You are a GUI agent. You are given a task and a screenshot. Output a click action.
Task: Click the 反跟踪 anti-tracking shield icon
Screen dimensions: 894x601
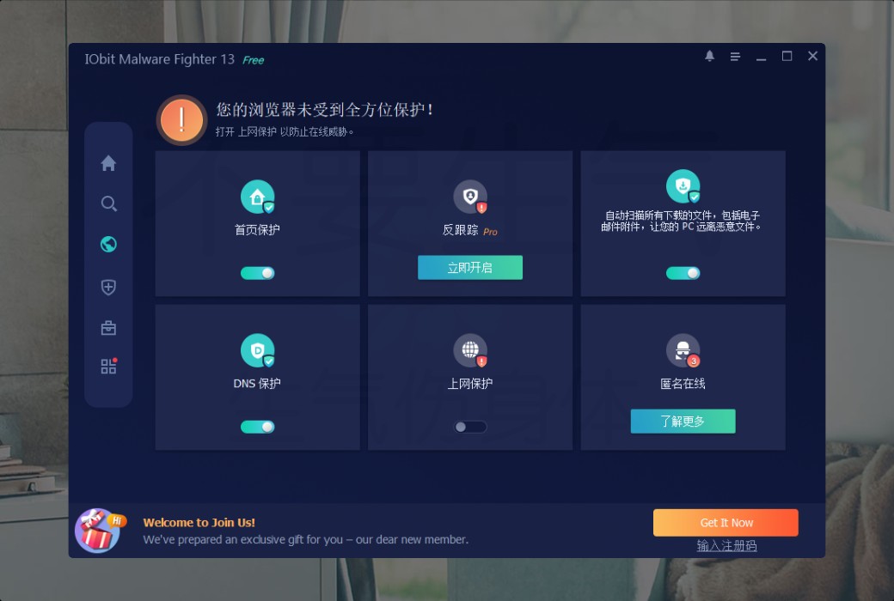click(469, 196)
